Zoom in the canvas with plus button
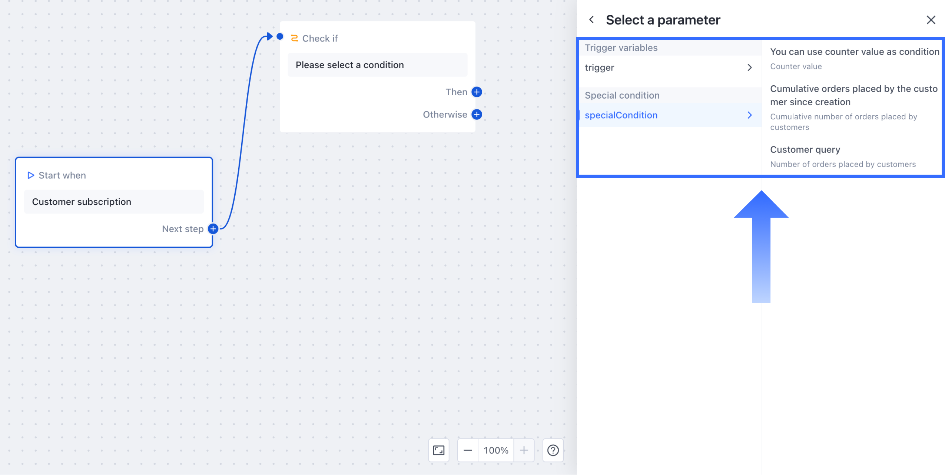Viewport: 945px width, 475px height. click(524, 450)
